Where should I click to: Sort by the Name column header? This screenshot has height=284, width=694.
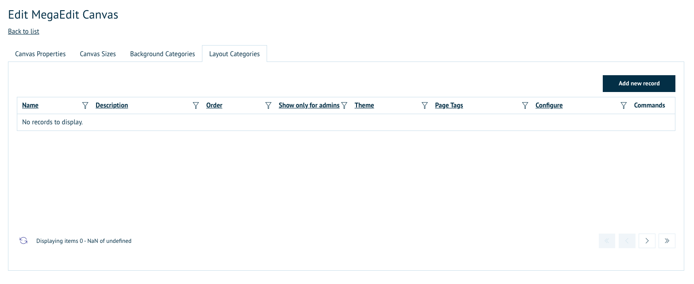point(30,105)
